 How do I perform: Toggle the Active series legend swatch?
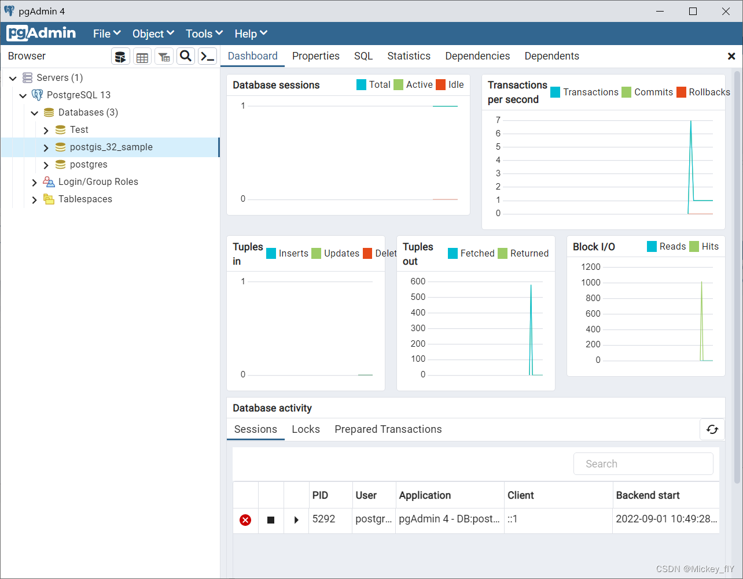pyautogui.click(x=398, y=85)
